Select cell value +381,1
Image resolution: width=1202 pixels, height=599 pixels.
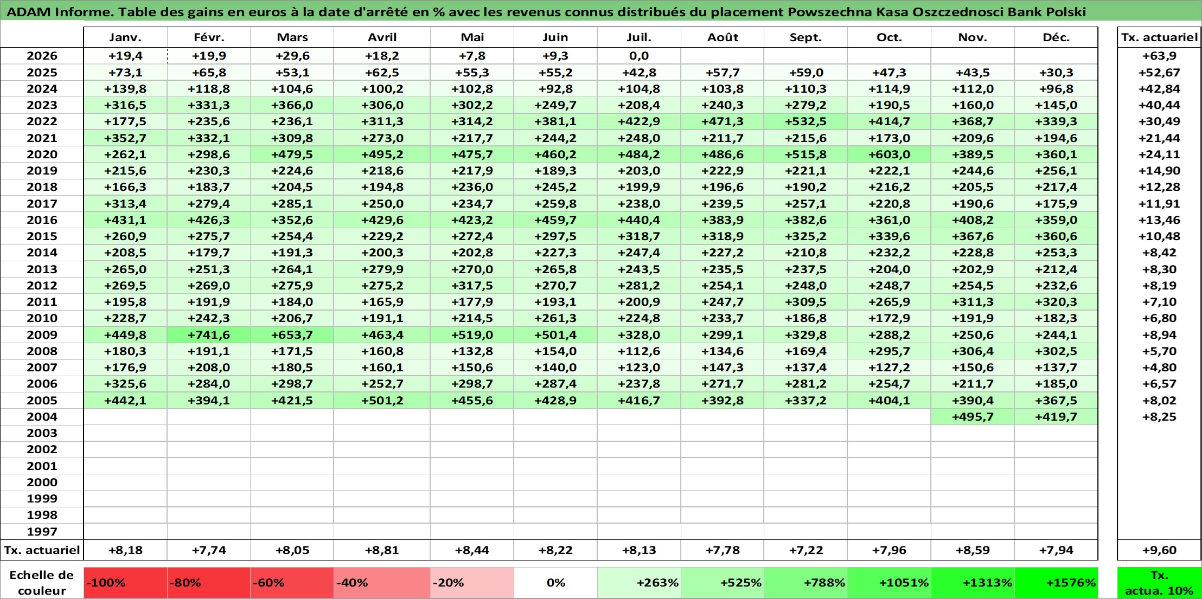tap(555, 121)
